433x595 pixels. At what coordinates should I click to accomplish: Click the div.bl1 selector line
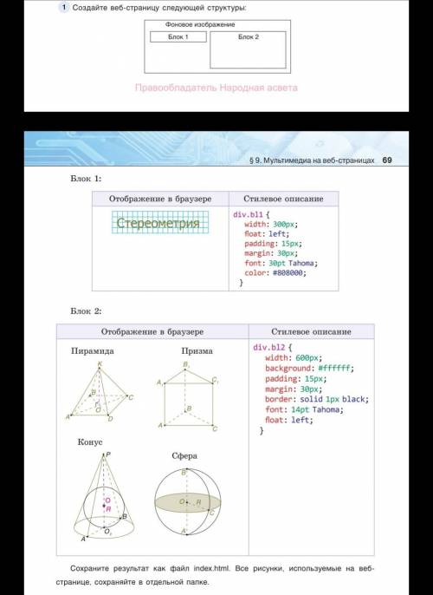pyautogui.click(x=251, y=214)
